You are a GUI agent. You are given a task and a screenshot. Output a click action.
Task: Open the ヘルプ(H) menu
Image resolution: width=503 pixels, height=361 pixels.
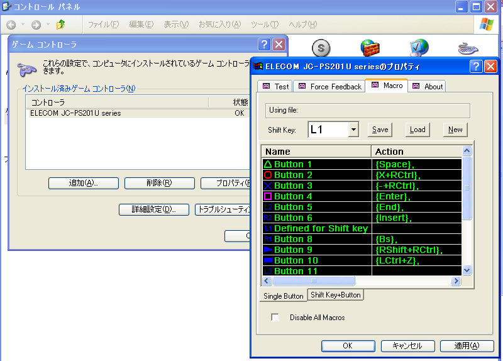click(302, 25)
